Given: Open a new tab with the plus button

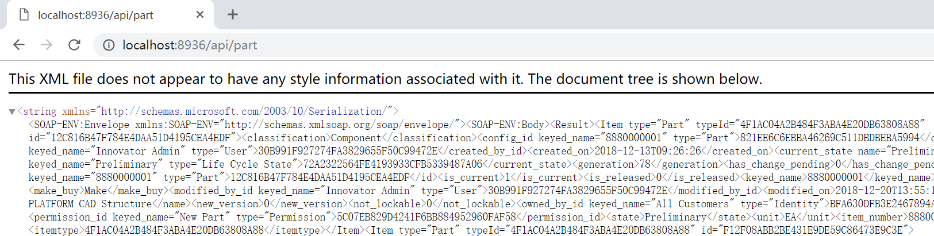Looking at the screenshot, I should tap(232, 14).
